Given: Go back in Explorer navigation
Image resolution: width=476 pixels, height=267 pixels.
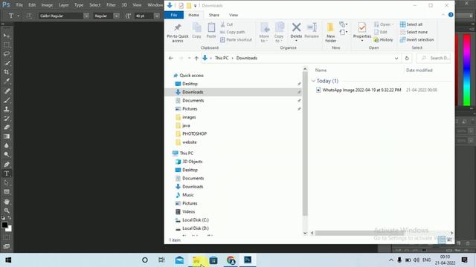Looking at the screenshot, I should pyautogui.click(x=170, y=58).
